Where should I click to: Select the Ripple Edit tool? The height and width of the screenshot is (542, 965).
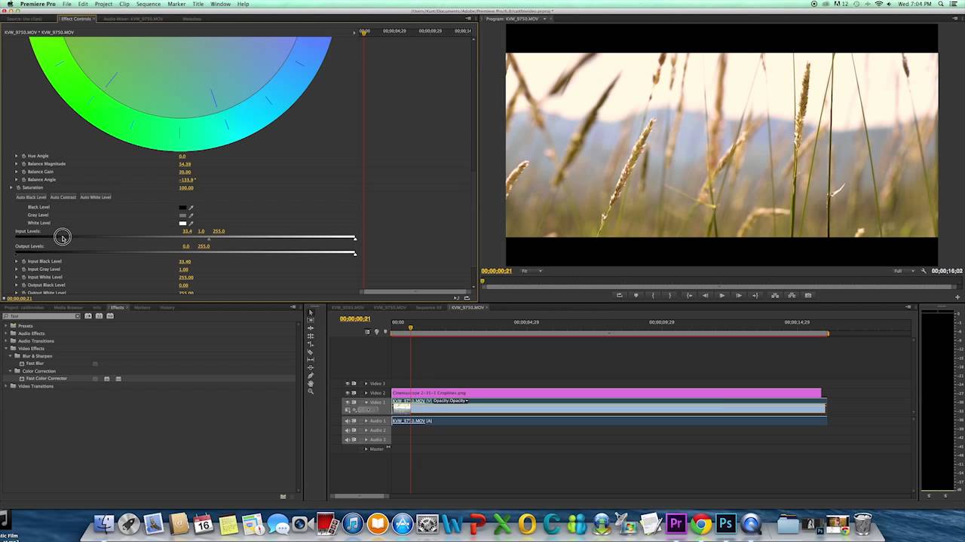click(311, 328)
